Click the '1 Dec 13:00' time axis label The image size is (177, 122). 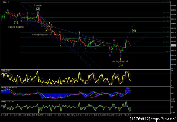point(119,115)
